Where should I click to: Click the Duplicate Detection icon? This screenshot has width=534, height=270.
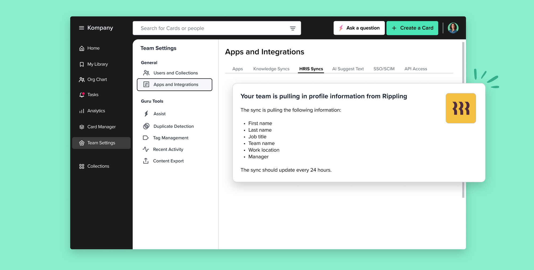[x=146, y=126]
